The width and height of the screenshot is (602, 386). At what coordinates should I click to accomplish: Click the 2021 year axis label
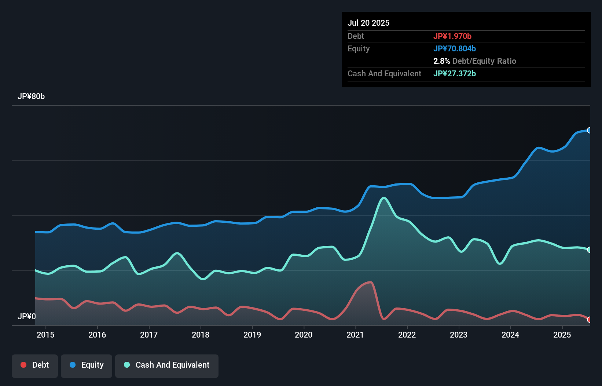click(x=355, y=335)
